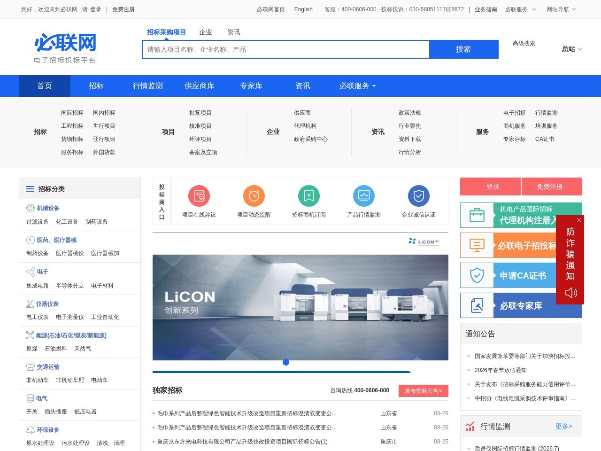The width and height of the screenshot is (601, 451).
Task: Switch to the 资讯 search tab
Action: click(234, 32)
